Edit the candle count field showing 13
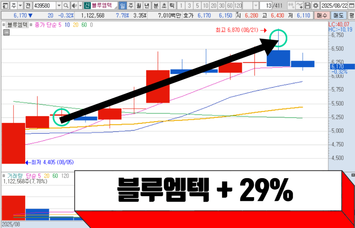 [x=266, y=5]
